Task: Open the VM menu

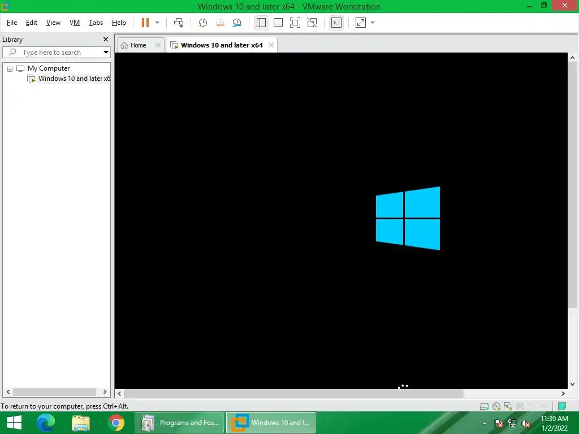Action: pyautogui.click(x=75, y=23)
